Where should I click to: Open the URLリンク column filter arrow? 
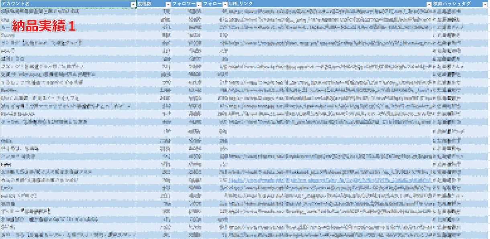tap(429, 4)
